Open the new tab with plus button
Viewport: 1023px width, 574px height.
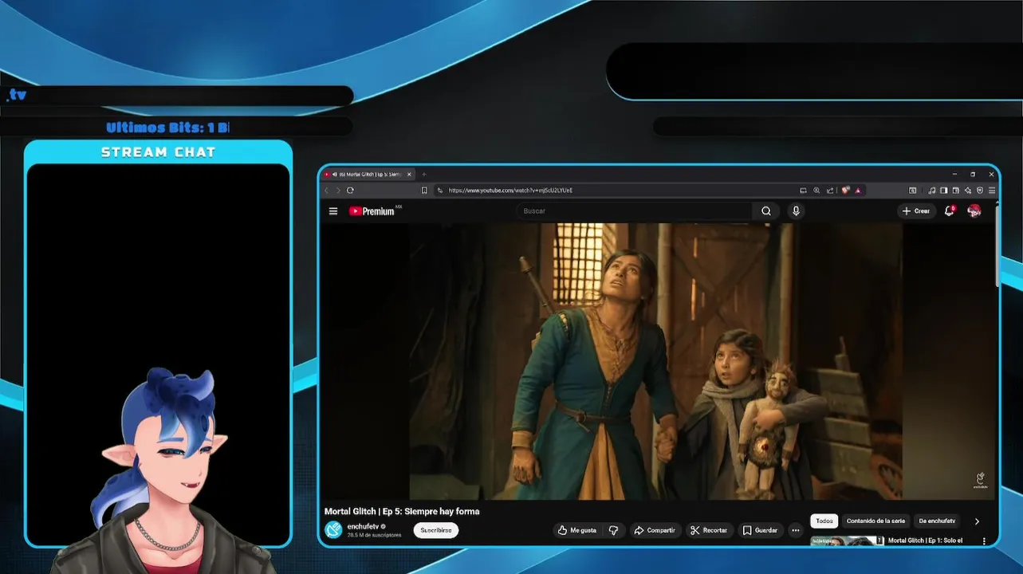pyautogui.click(x=424, y=174)
